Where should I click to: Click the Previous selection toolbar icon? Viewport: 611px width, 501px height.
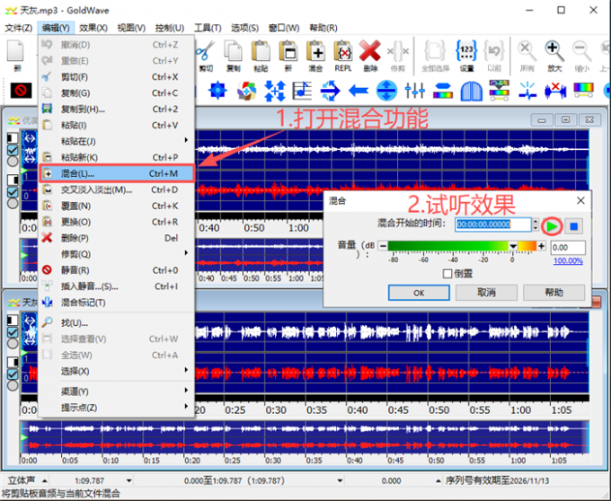494,55
